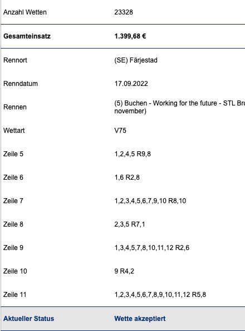Click the race description starting with (5) Buchen

pyautogui.click(x=179, y=107)
